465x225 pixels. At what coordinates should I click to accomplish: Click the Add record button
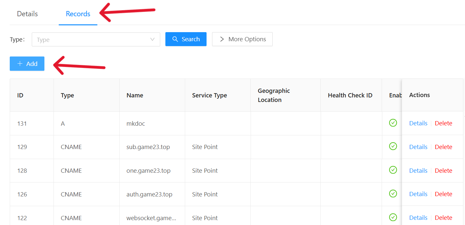(x=27, y=64)
